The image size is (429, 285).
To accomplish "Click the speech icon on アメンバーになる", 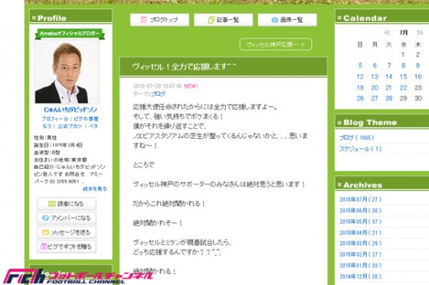I will pos(45,218).
